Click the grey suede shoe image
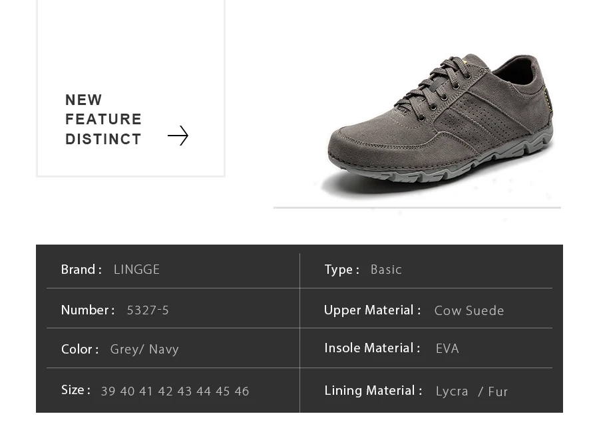599x434 pixels. 440,124
